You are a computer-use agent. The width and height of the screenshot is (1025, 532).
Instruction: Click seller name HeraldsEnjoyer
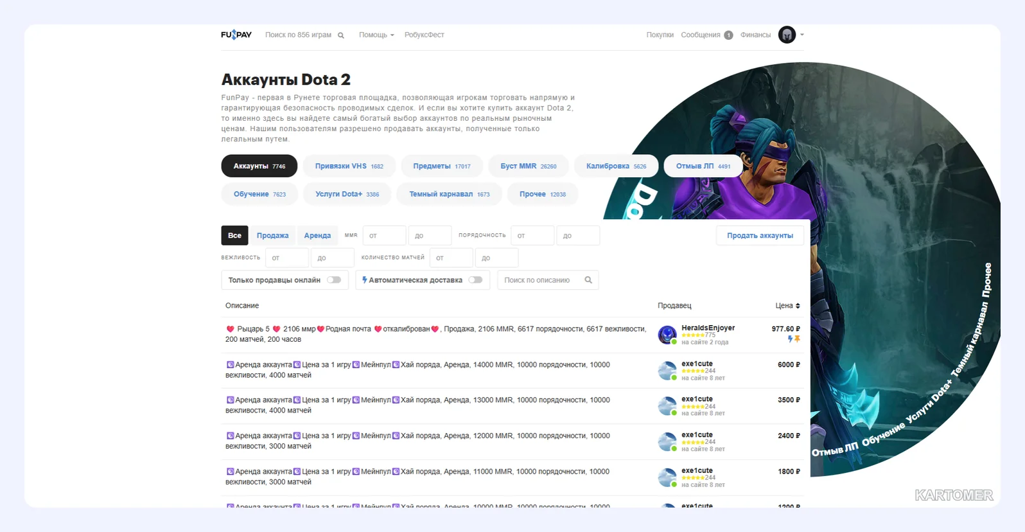point(708,328)
